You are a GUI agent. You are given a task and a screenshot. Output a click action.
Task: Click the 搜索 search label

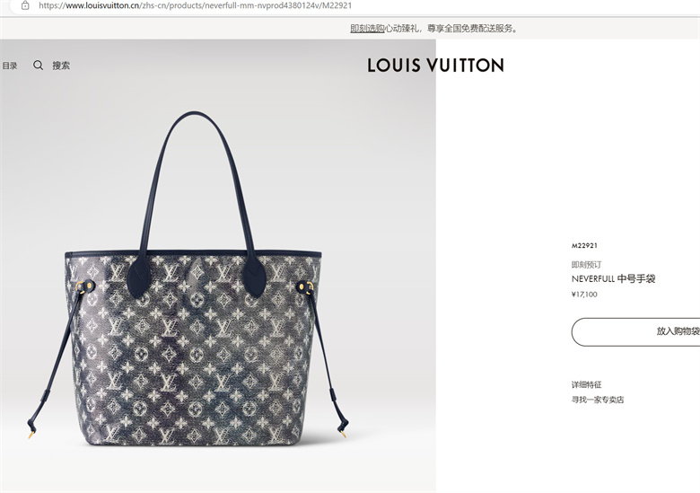61,66
